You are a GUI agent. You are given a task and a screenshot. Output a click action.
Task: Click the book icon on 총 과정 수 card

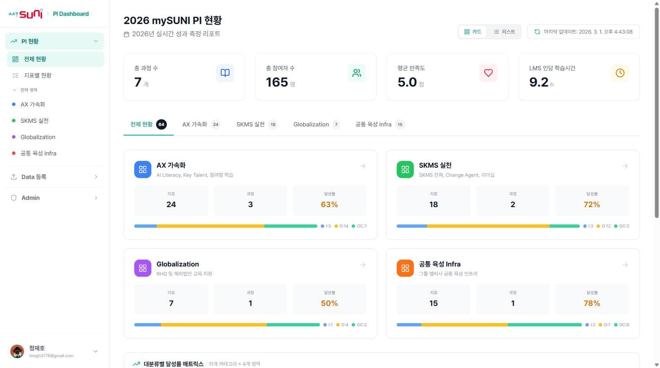click(x=225, y=73)
